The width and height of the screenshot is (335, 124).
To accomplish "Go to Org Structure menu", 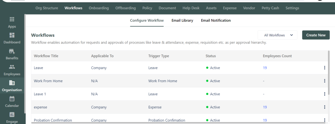I will point(46,8).
